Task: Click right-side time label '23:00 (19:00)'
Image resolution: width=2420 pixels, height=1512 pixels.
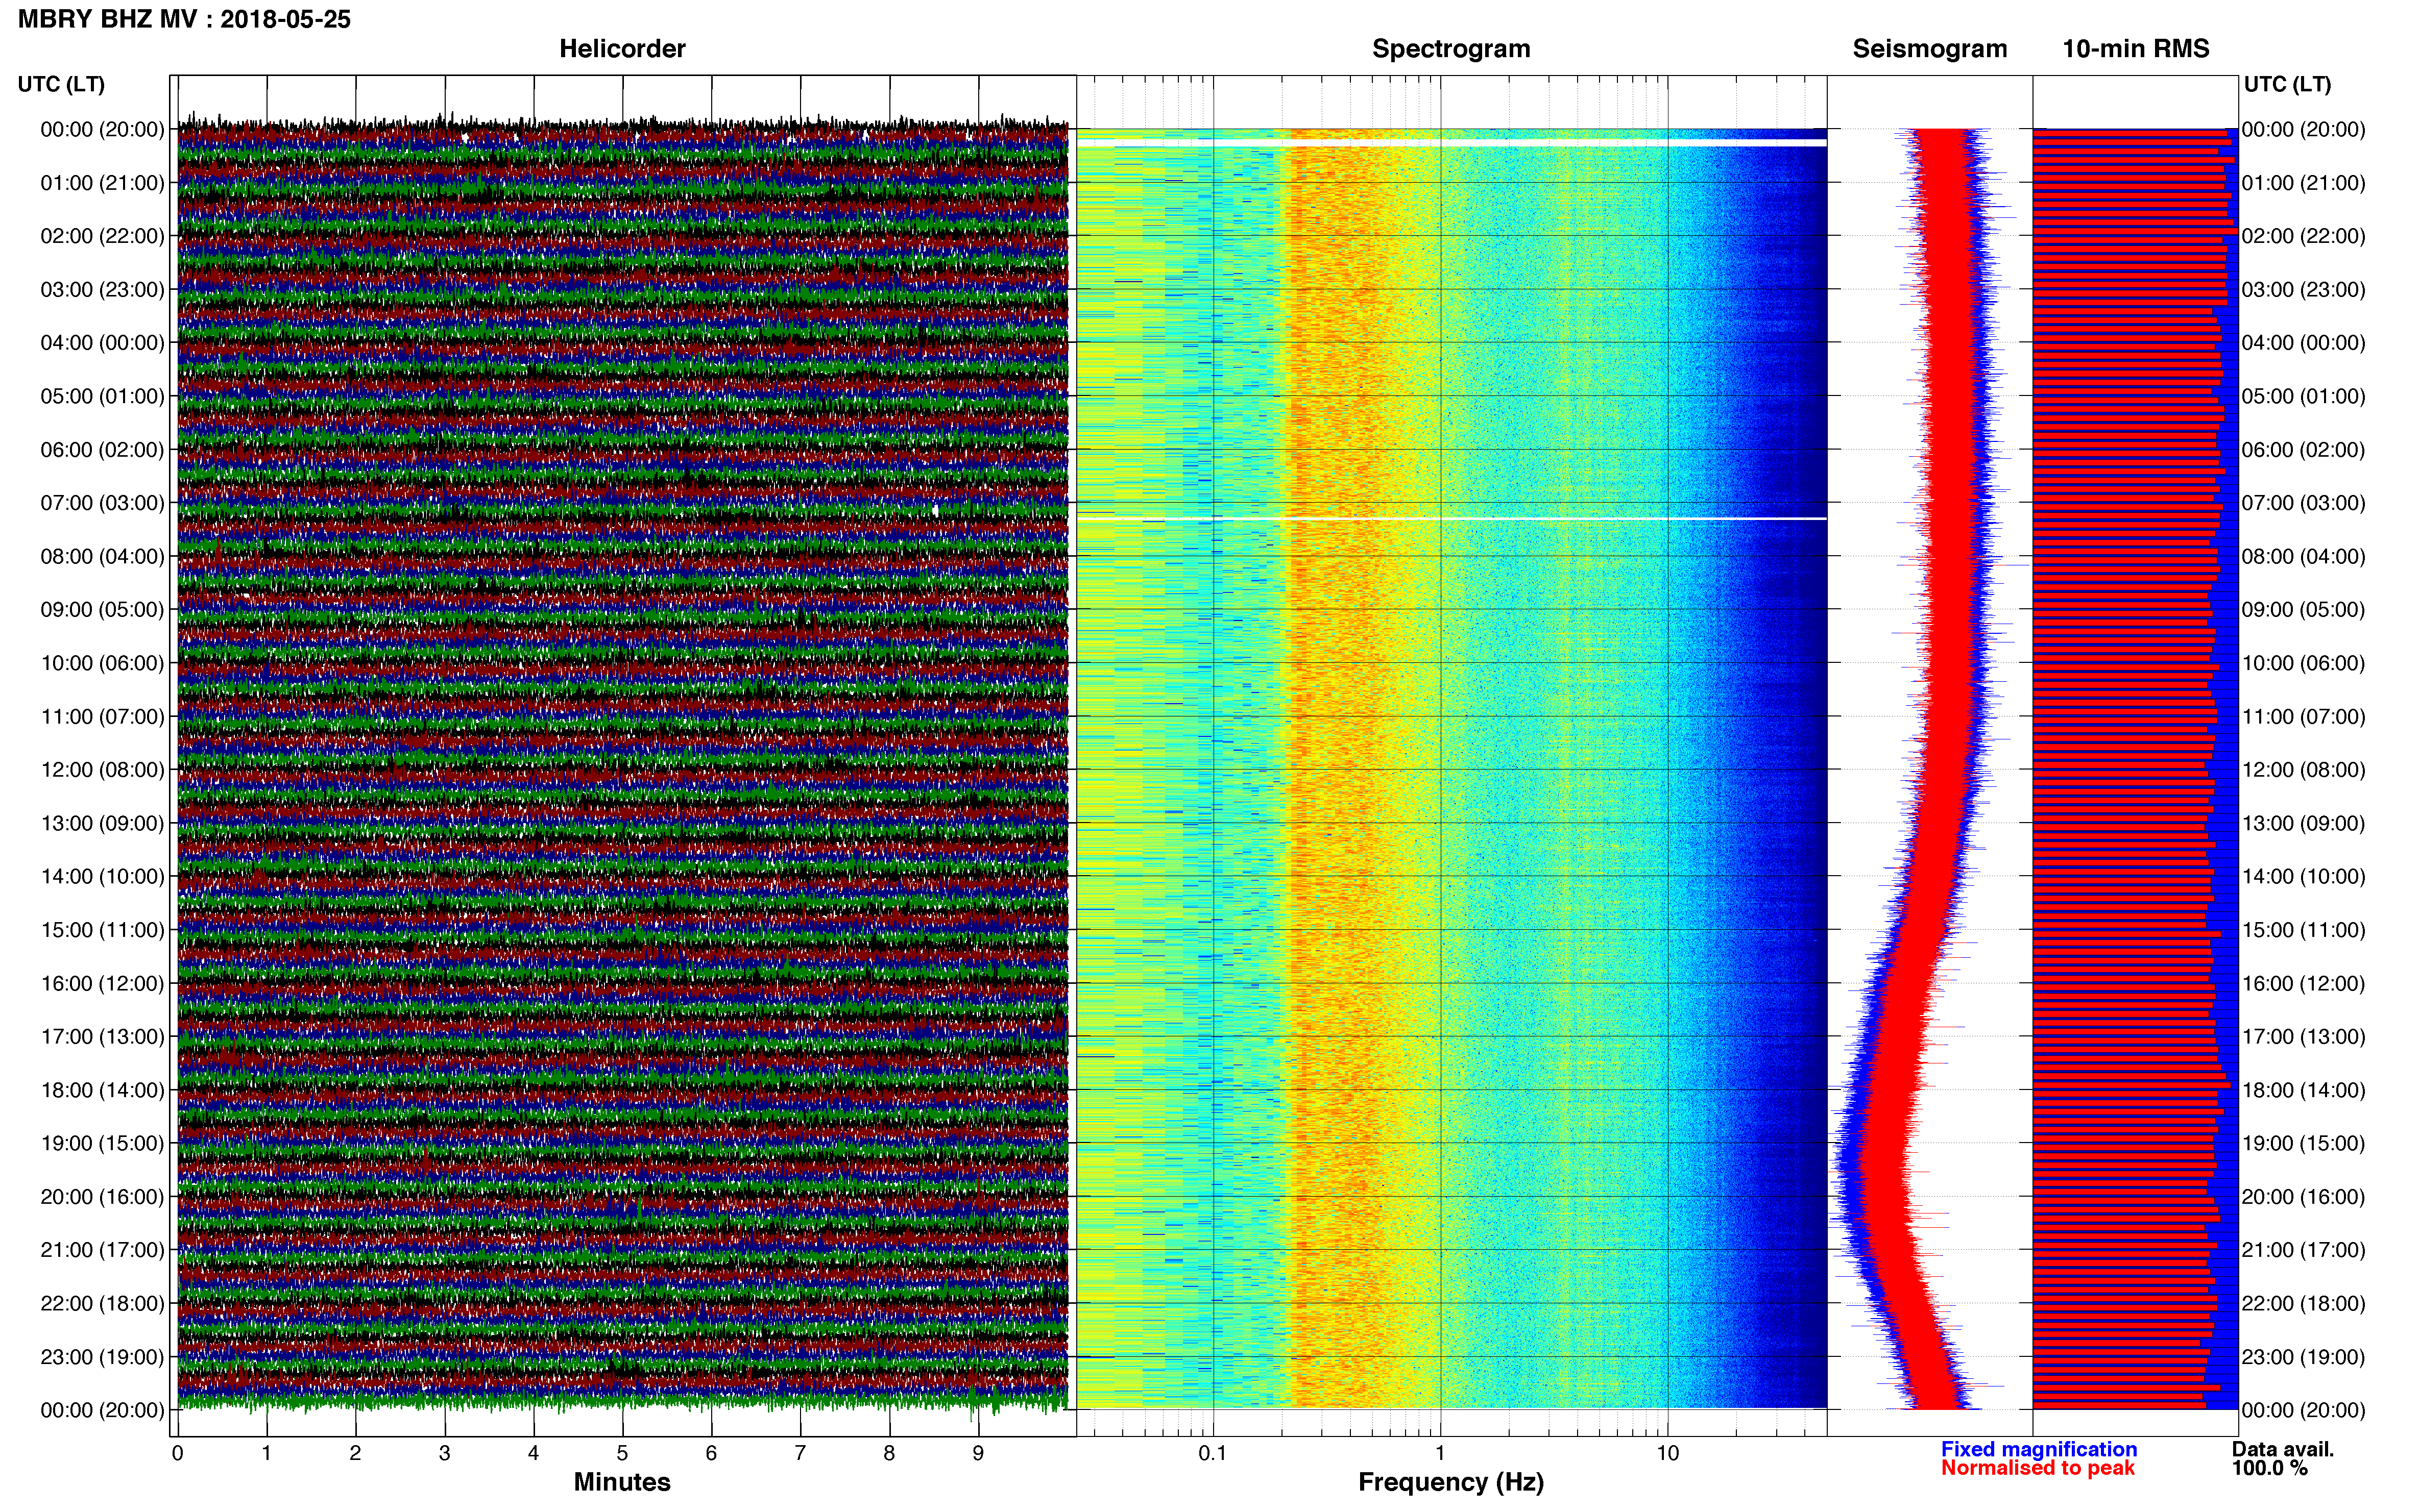Action: [2303, 1357]
